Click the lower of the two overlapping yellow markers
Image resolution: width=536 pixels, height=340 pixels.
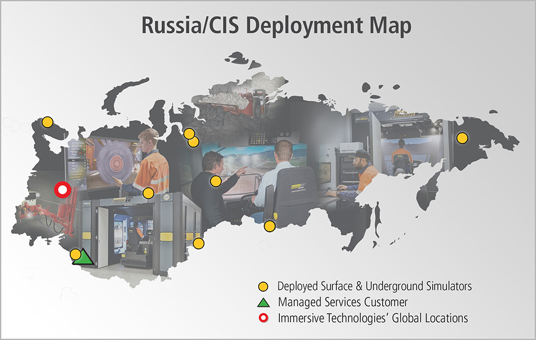tap(194, 142)
